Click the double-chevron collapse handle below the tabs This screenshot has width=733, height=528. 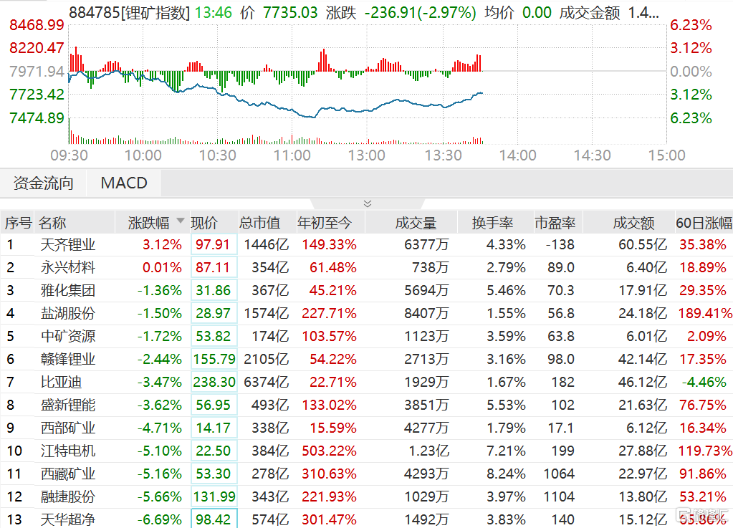click(x=367, y=204)
